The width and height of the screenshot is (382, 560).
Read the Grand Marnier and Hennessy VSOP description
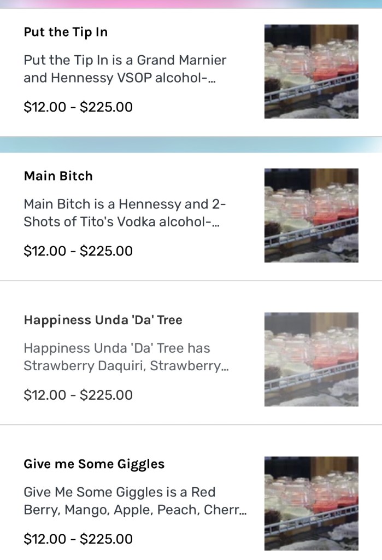(125, 69)
